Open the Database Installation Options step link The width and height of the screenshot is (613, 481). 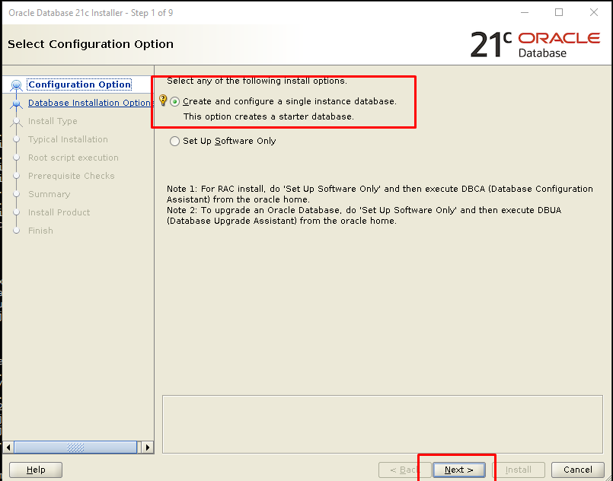coord(90,103)
